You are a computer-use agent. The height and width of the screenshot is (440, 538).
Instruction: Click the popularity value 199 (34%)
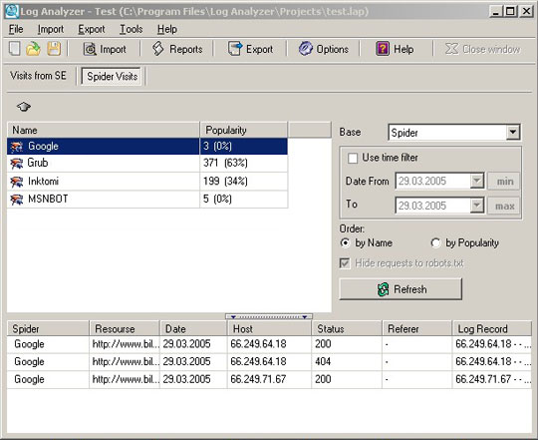(225, 181)
